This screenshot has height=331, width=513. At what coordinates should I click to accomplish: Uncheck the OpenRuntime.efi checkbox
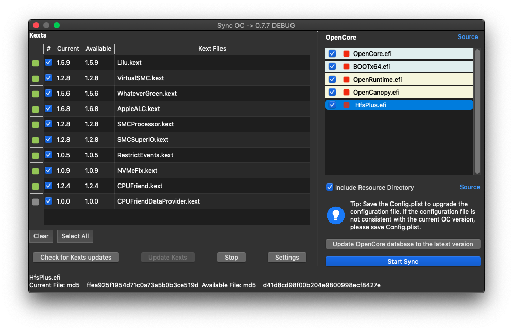tap(332, 79)
